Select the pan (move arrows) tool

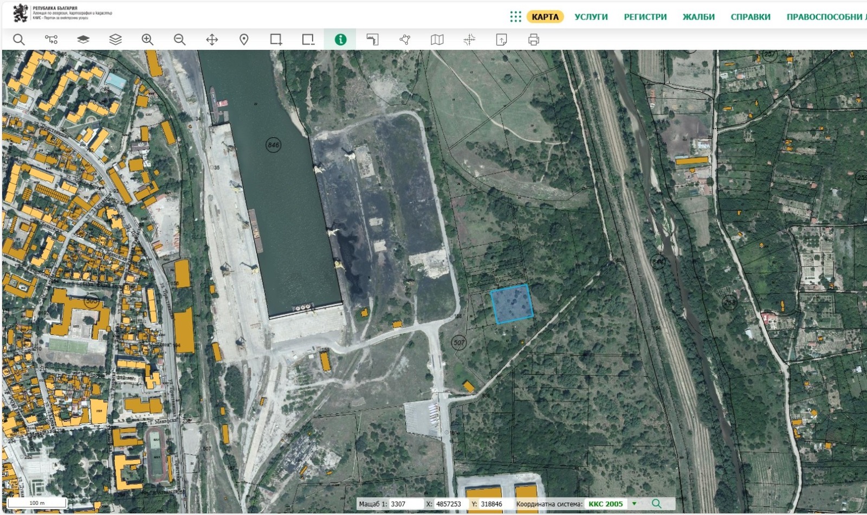(x=212, y=40)
